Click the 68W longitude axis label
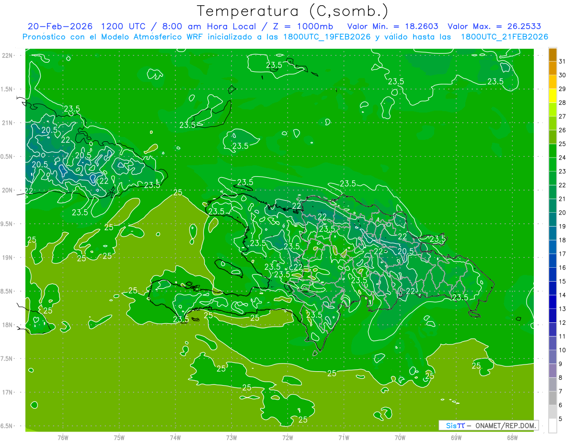The width and height of the screenshot is (575, 444). [x=512, y=437]
